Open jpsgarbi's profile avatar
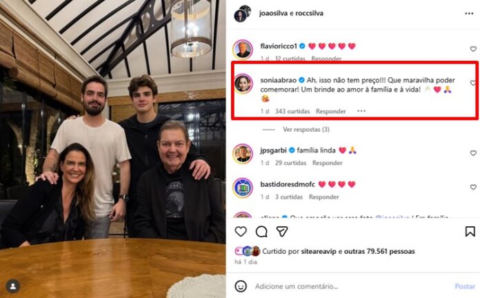 pyautogui.click(x=242, y=153)
